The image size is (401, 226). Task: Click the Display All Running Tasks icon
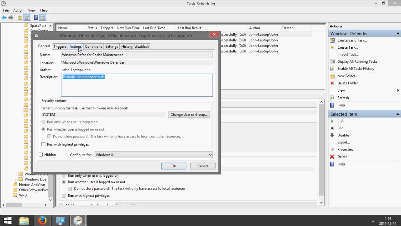pyautogui.click(x=332, y=62)
